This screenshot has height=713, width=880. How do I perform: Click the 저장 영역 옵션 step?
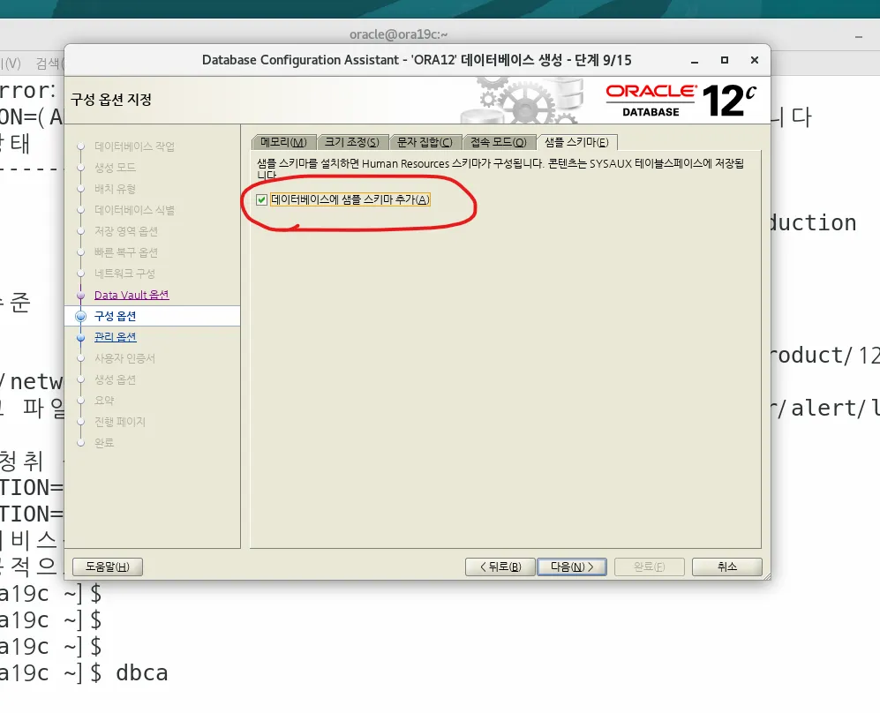(126, 231)
